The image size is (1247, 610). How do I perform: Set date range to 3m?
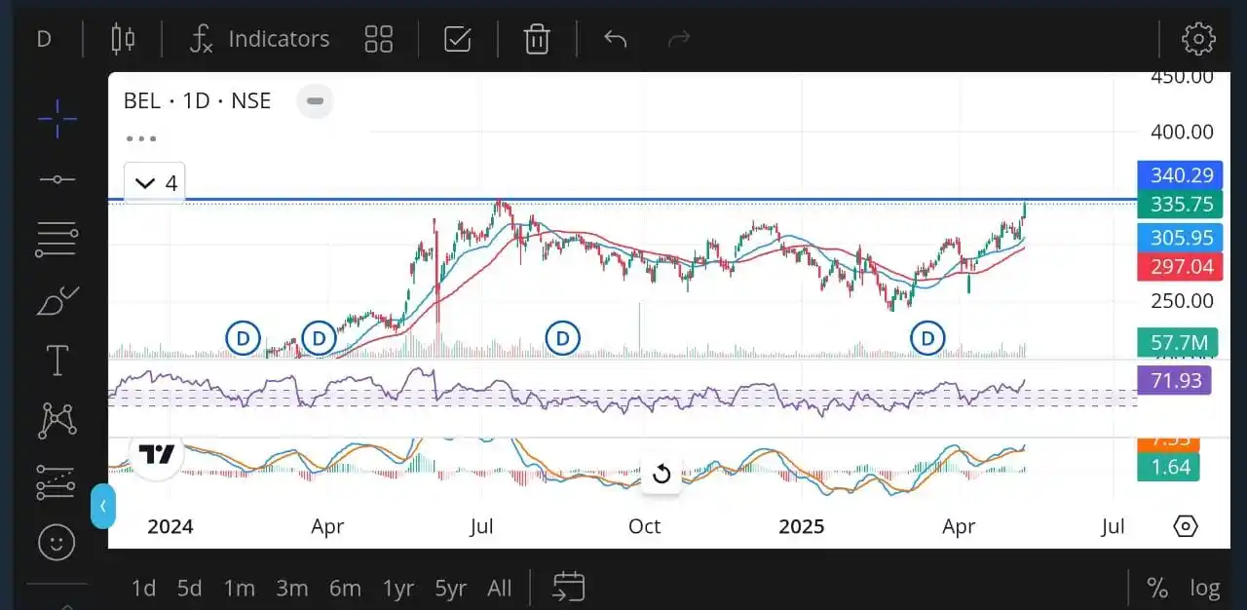point(291,589)
